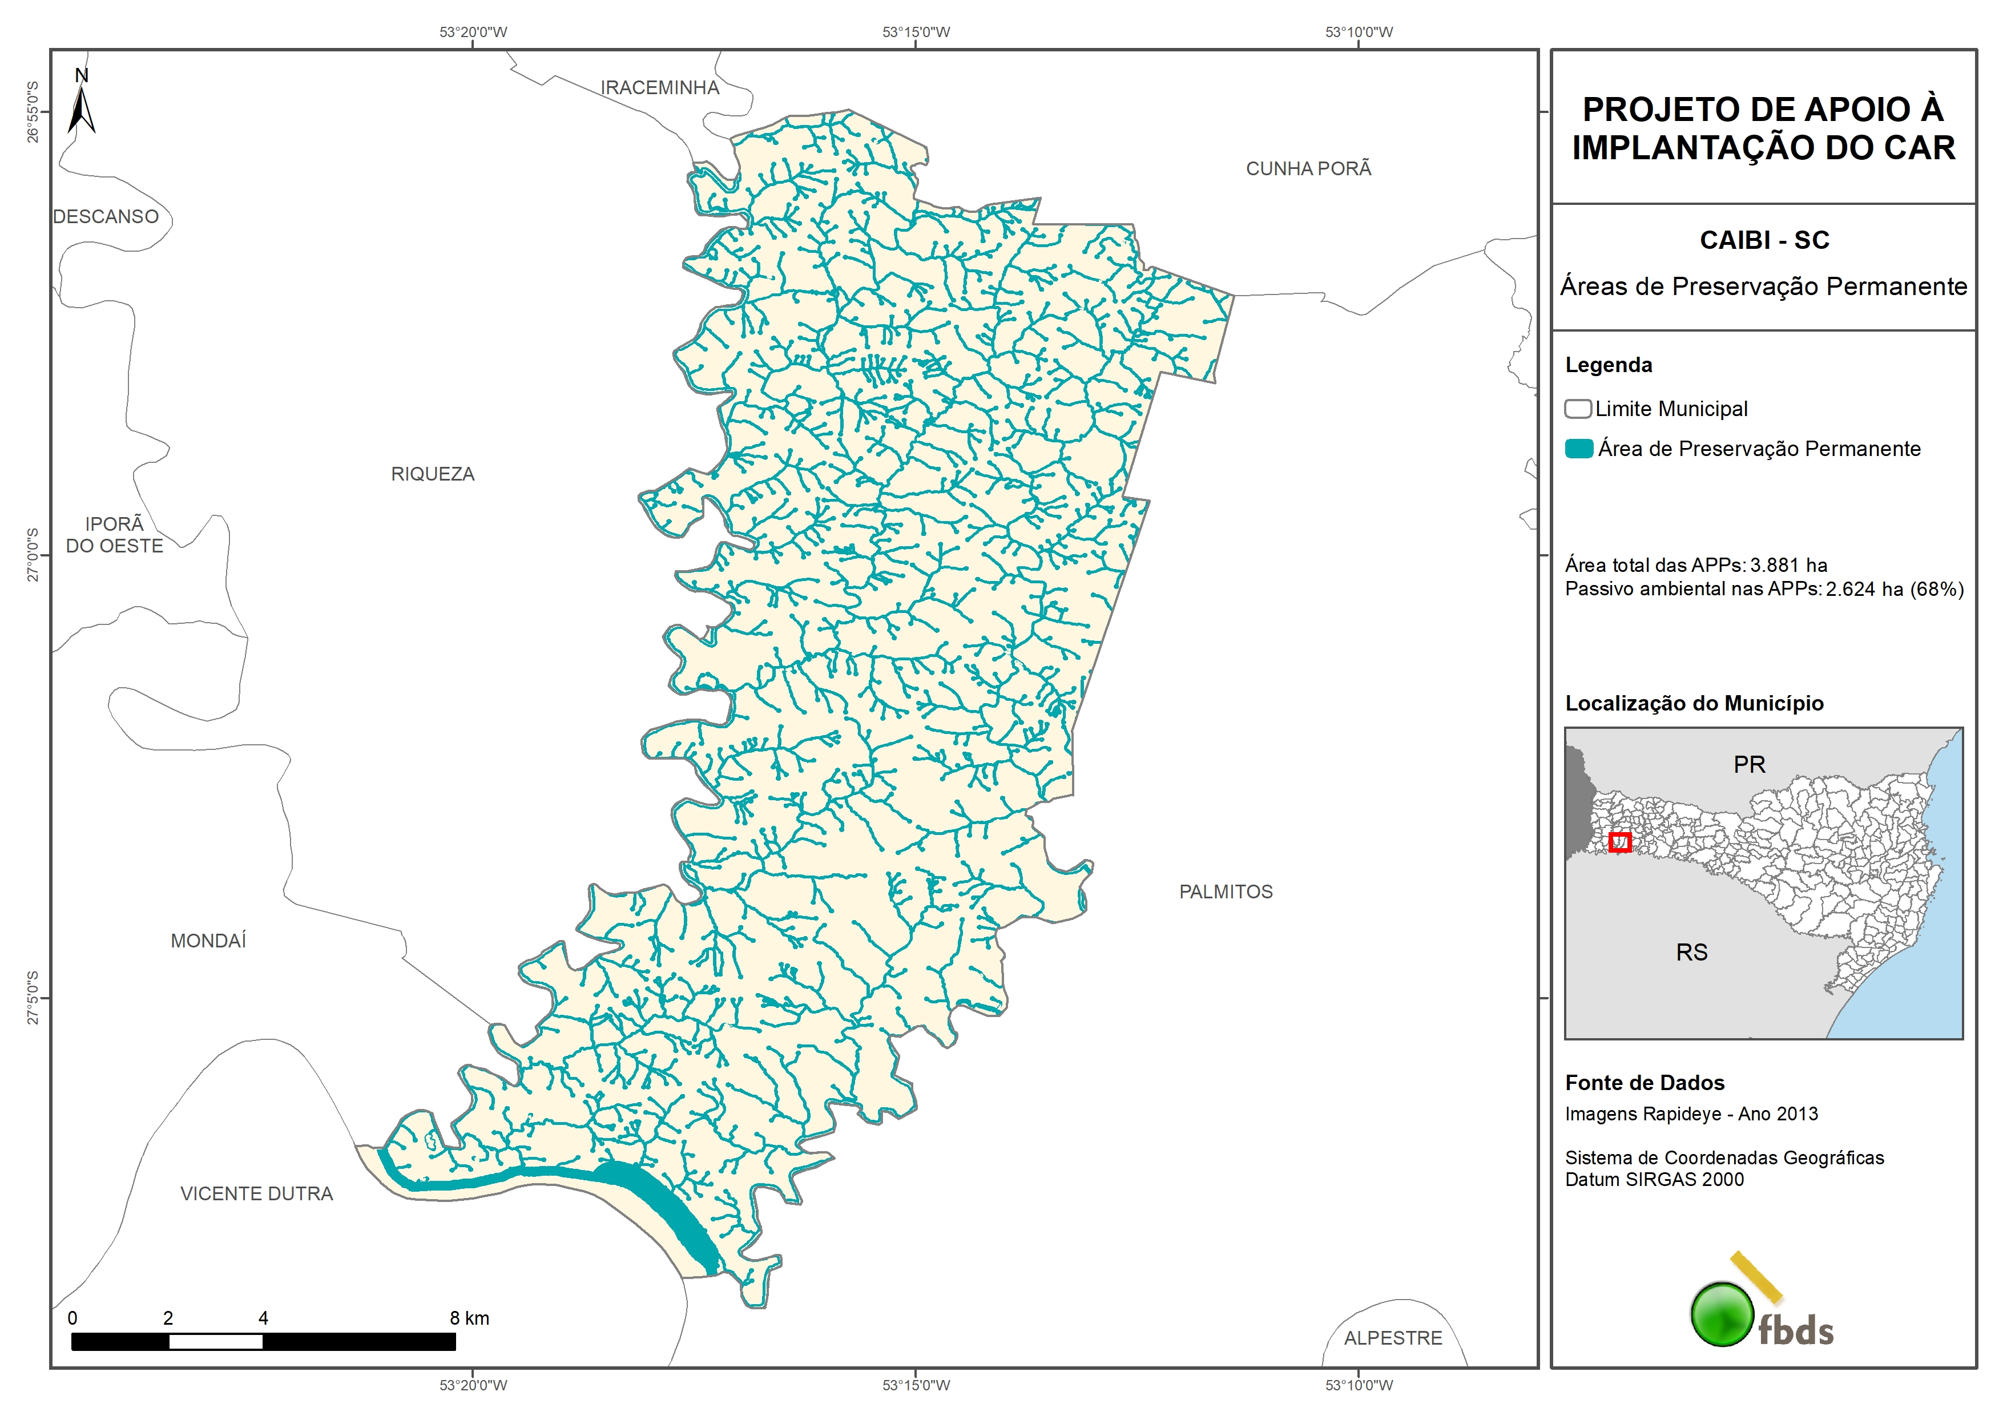Click the red locator square in inset map
The height and width of the screenshot is (1416, 2003).
click(1619, 842)
